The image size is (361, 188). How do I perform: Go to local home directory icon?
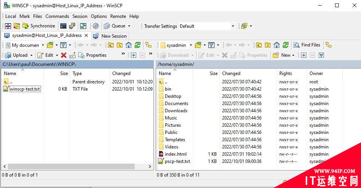click(x=129, y=45)
